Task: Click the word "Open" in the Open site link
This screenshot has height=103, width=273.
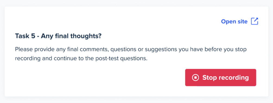Action: pyautogui.click(x=228, y=22)
